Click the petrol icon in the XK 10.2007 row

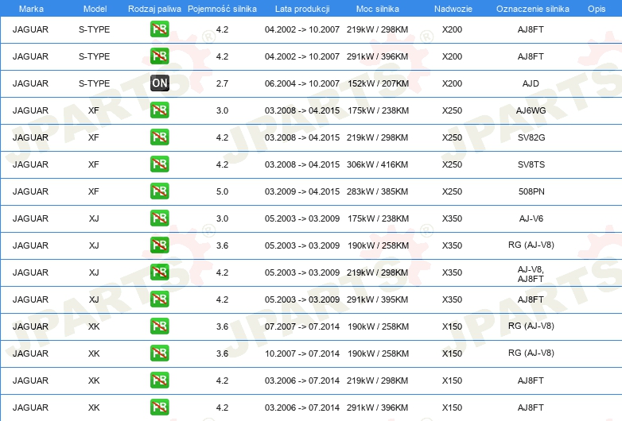pyautogui.click(x=159, y=353)
